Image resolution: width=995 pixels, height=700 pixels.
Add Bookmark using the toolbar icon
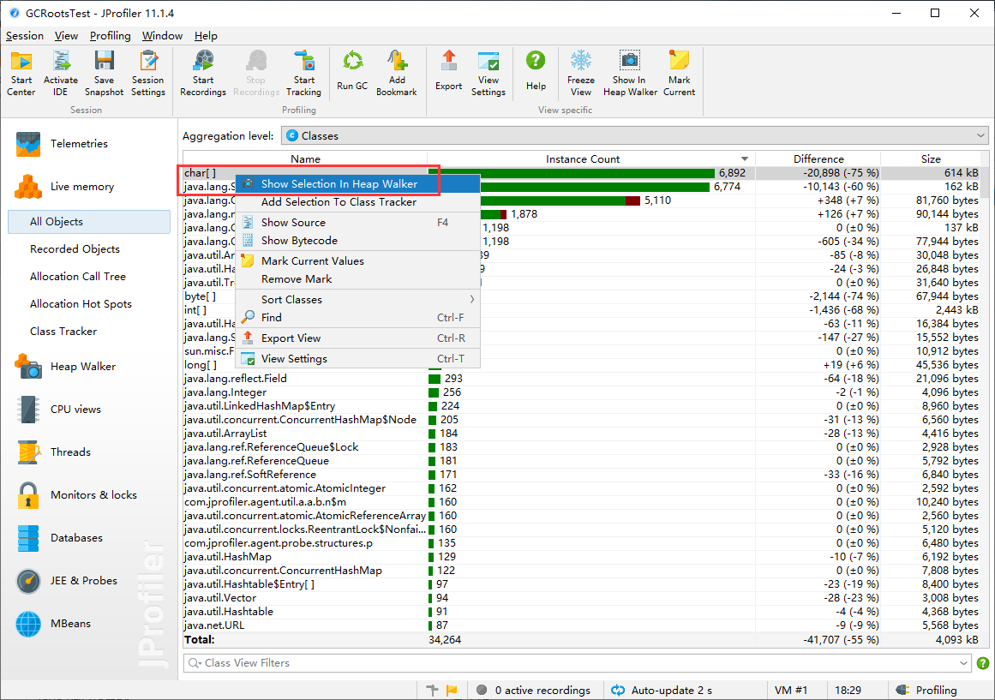coord(397,73)
